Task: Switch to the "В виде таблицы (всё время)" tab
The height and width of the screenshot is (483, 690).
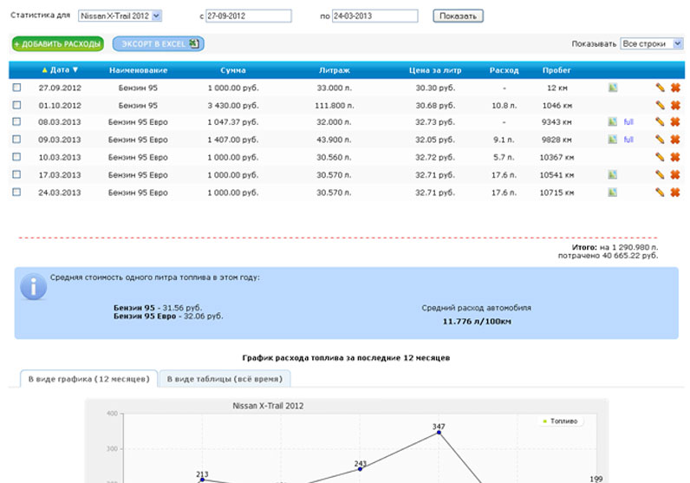Action: [225, 379]
